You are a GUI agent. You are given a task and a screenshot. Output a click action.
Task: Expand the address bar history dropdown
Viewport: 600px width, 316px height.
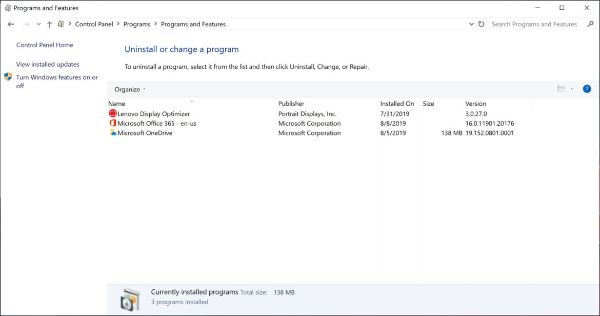pos(471,24)
